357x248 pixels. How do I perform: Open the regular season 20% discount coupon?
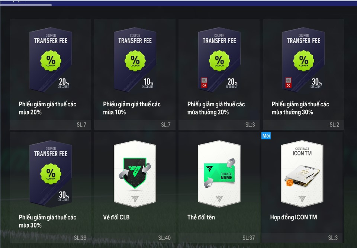(x=219, y=74)
